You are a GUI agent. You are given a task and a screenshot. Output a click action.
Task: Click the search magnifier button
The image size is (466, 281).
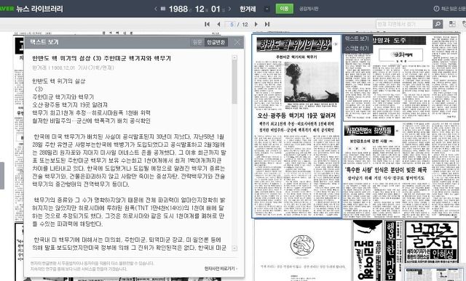pos(438,24)
